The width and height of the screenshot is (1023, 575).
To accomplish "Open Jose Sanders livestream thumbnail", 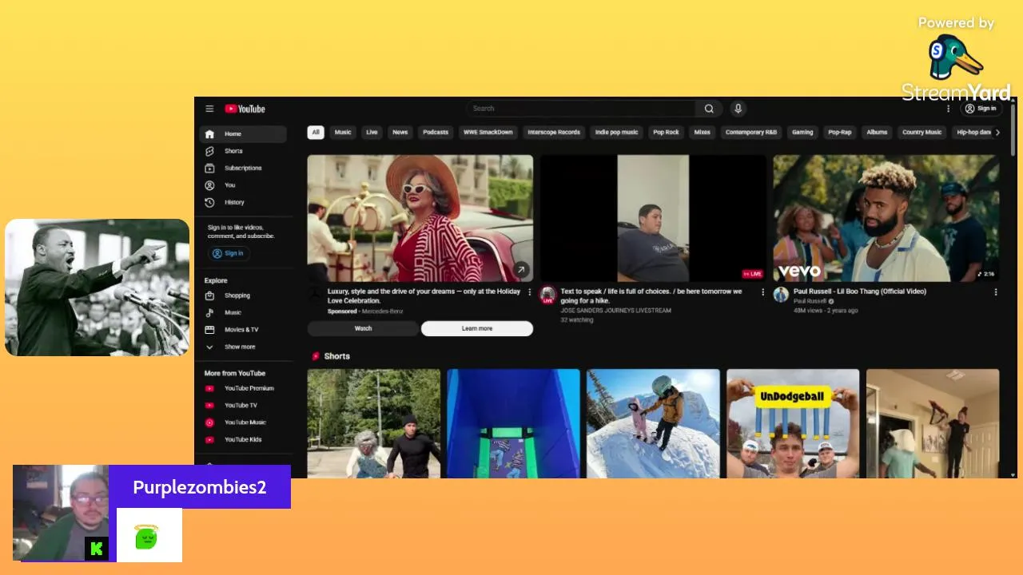I will point(653,218).
